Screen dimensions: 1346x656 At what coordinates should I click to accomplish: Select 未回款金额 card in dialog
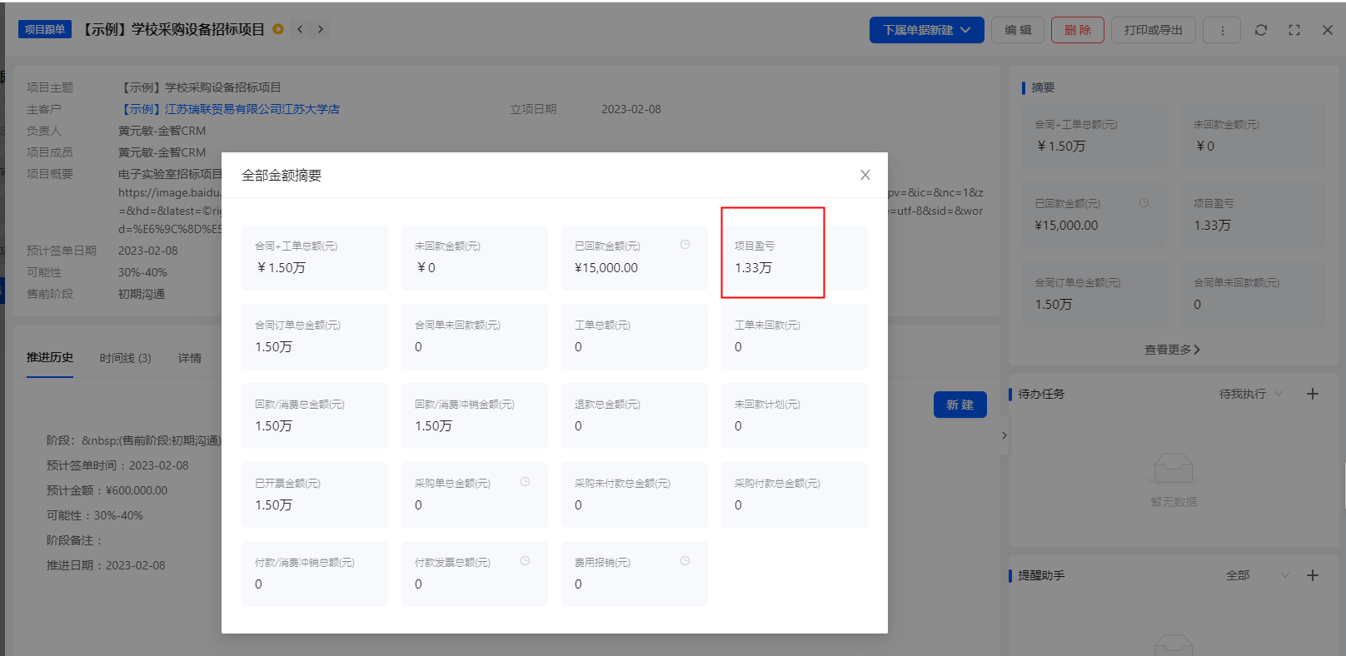coord(475,257)
